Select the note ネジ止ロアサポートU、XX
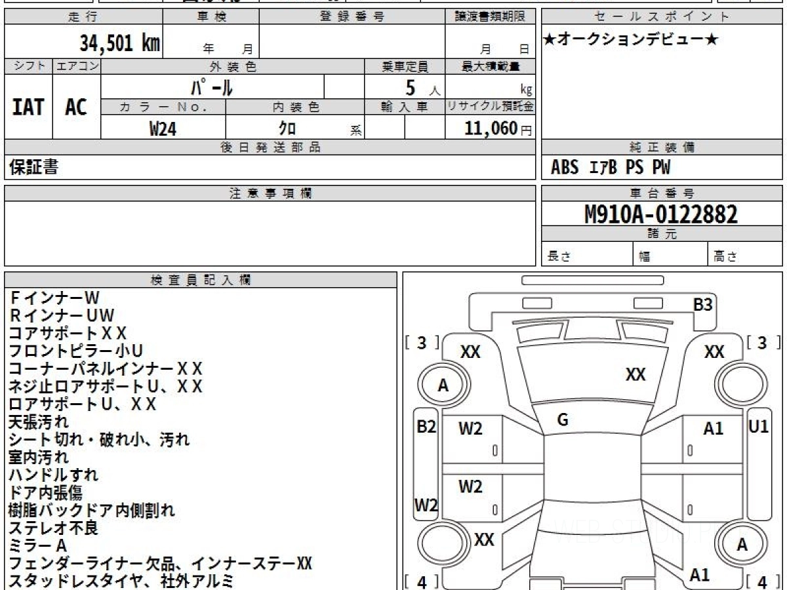This screenshot has height=590, width=787. pyautogui.click(x=106, y=387)
